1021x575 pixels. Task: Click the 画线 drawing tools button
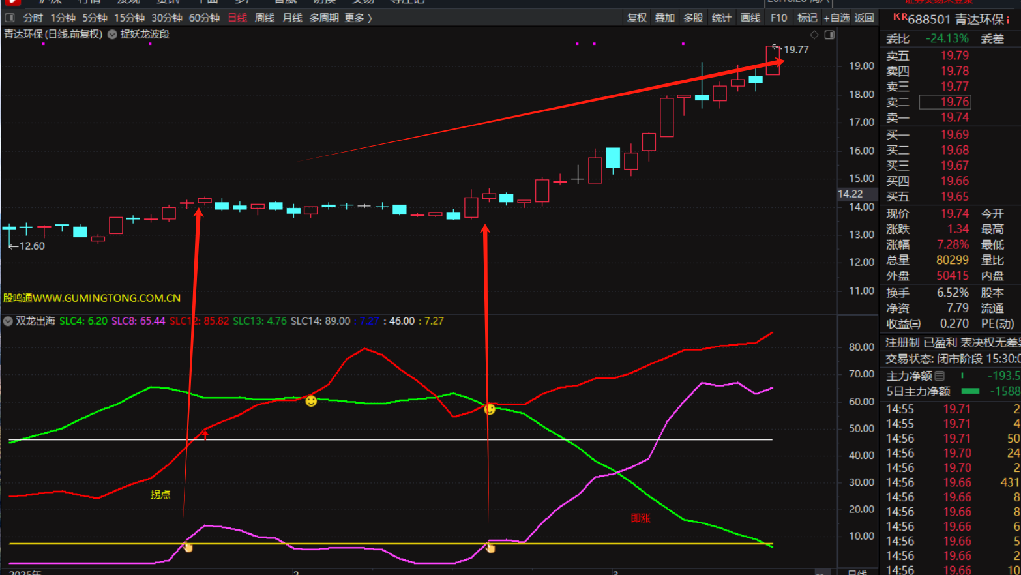[750, 18]
